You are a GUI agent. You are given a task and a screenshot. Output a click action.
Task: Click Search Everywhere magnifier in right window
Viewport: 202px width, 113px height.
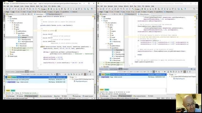click(194, 9)
